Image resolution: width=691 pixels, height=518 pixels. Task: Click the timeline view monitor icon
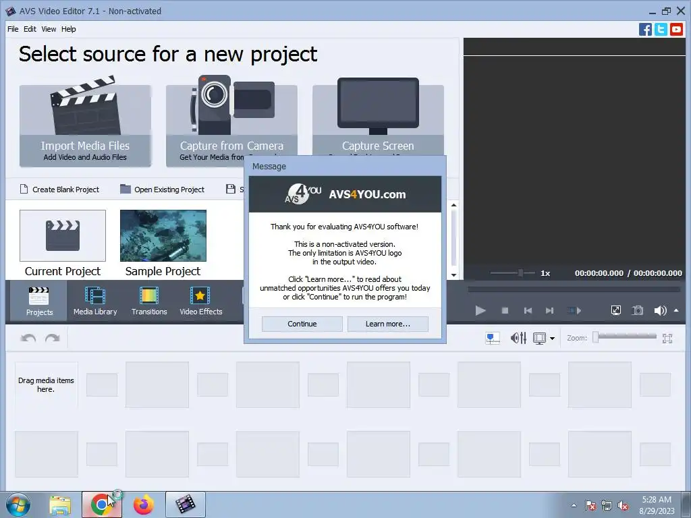[539, 339]
